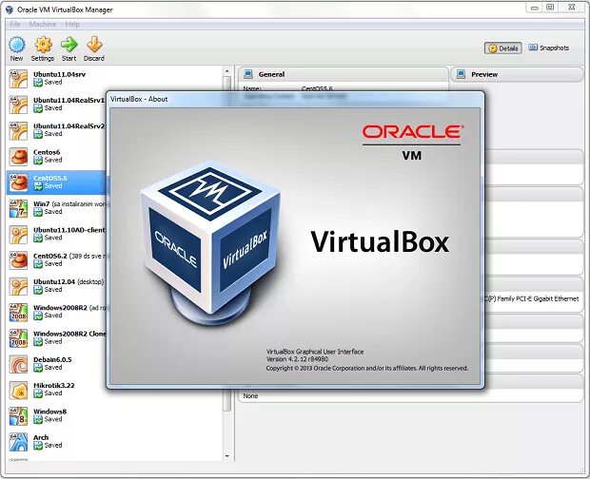Click the Ubuntu11.04srv name text
Image resolution: width=590 pixels, height=479 pixels.
tap(59, 74)
